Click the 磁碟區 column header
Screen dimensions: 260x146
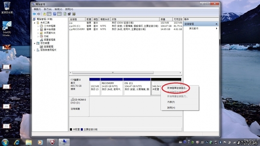[x=77, y=19]
